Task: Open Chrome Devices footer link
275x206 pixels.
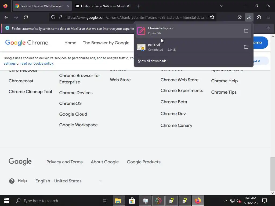Action: pyautogui.click(x=76, y=93)
